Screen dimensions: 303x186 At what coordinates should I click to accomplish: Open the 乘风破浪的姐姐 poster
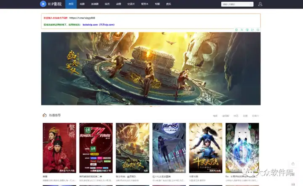(96, 148)
